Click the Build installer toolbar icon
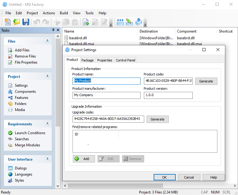This screenshot has height=195, width=238. [x=139, y=22]
